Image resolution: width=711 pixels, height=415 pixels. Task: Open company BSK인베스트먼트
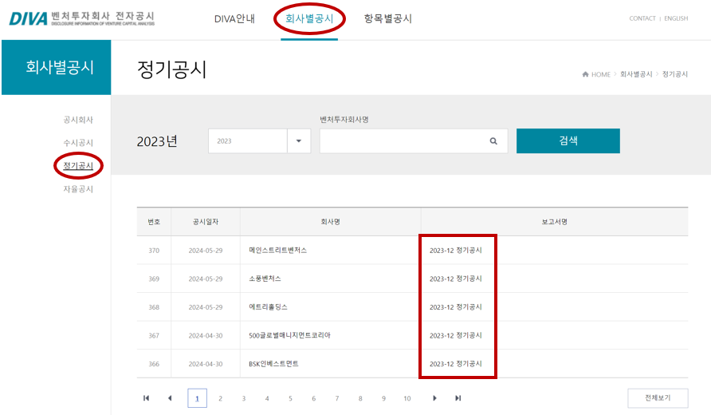273,364
